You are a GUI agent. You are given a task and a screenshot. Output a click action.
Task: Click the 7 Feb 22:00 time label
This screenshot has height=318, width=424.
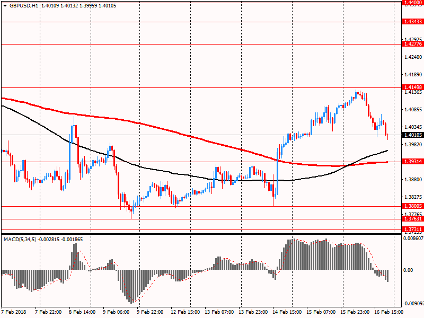tap(48, 312)
